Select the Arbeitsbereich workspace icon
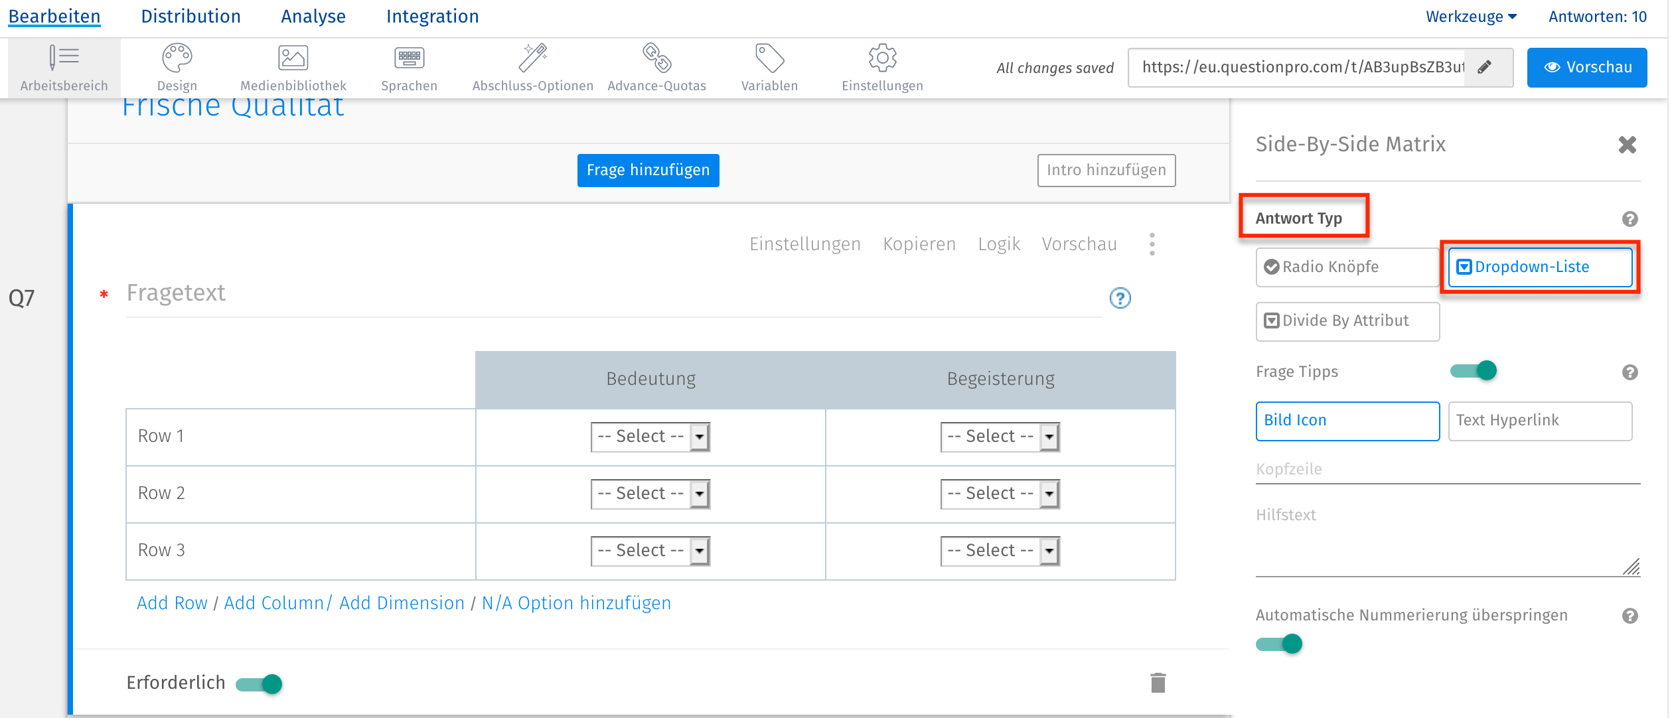The height and width of the screenshot is (718, 1670). click(x=63, y=66)
